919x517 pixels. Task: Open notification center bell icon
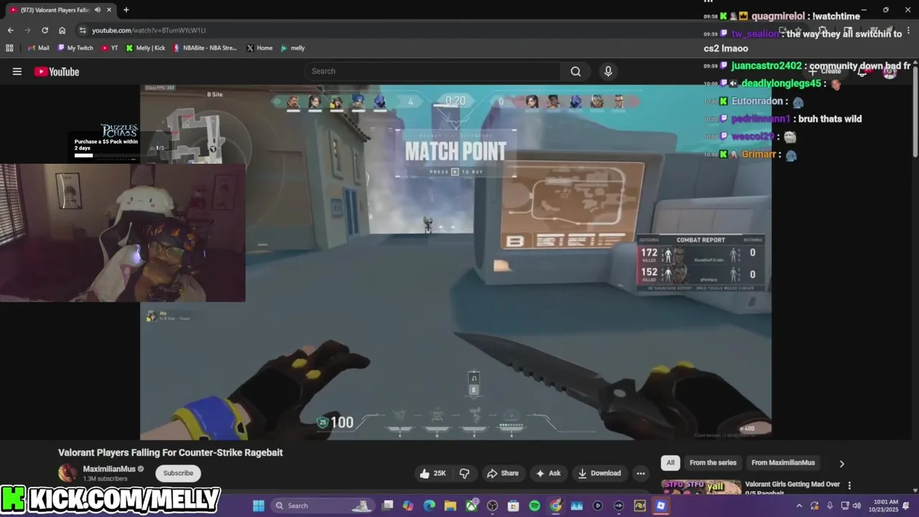pyautogui.click(x=906, y=506)
